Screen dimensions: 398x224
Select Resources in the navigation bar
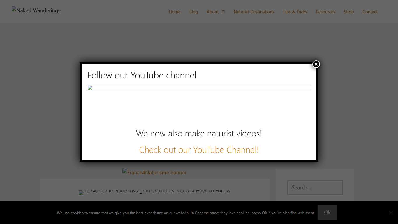click(325, 12)
